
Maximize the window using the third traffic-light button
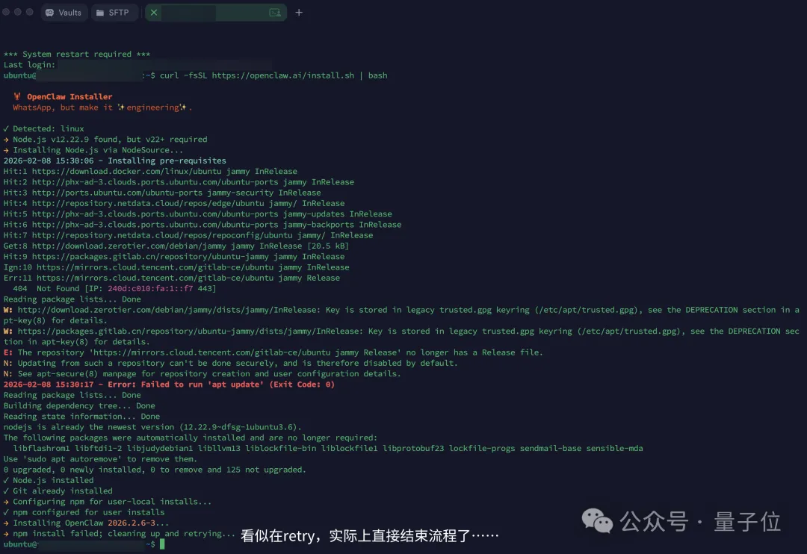pyautogui.click(x=30, y=13)
